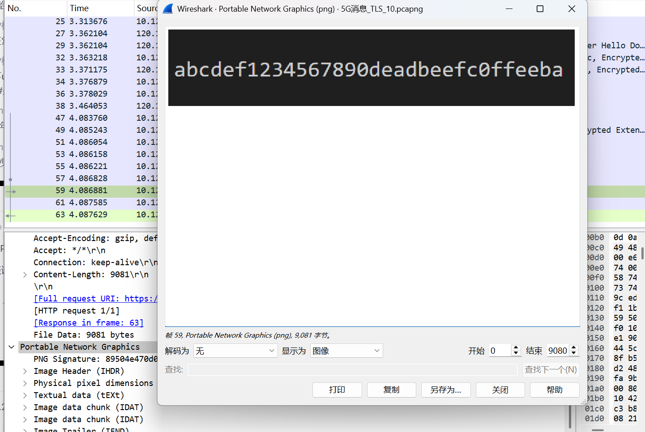
Task: Click the 另存为... save as button
Action: 446,390
